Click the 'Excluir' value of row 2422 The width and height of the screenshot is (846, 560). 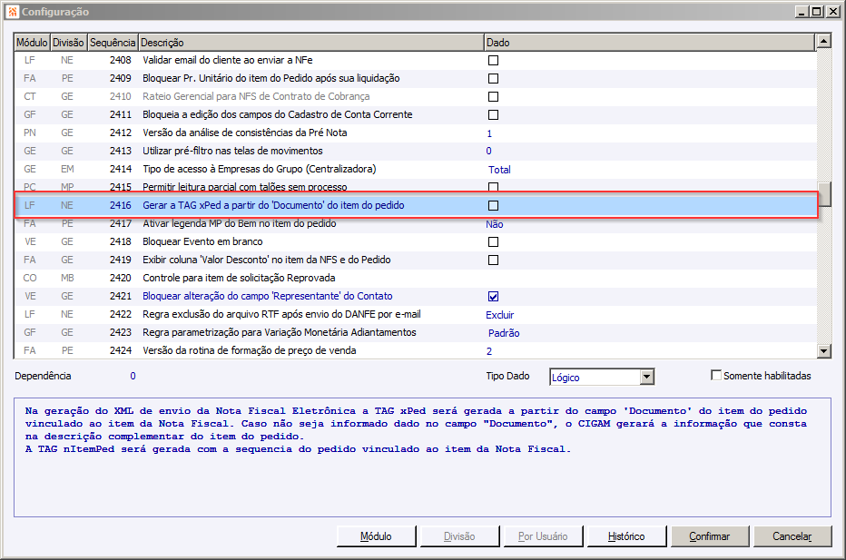click(499, 315)
